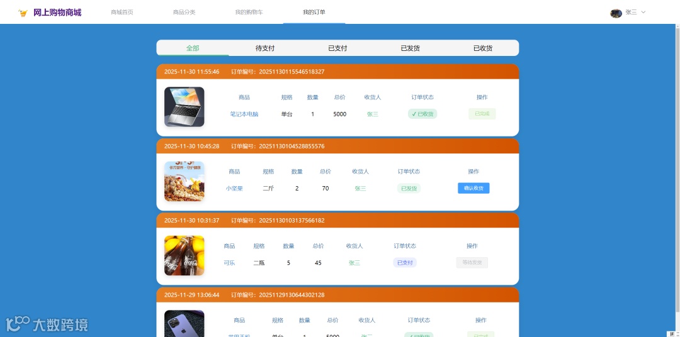Image resolution: width=680 pixels, height=337 pixels.
Task: Open the 可乐 cola product thumbnail
Action: click(x=184, y=255)
